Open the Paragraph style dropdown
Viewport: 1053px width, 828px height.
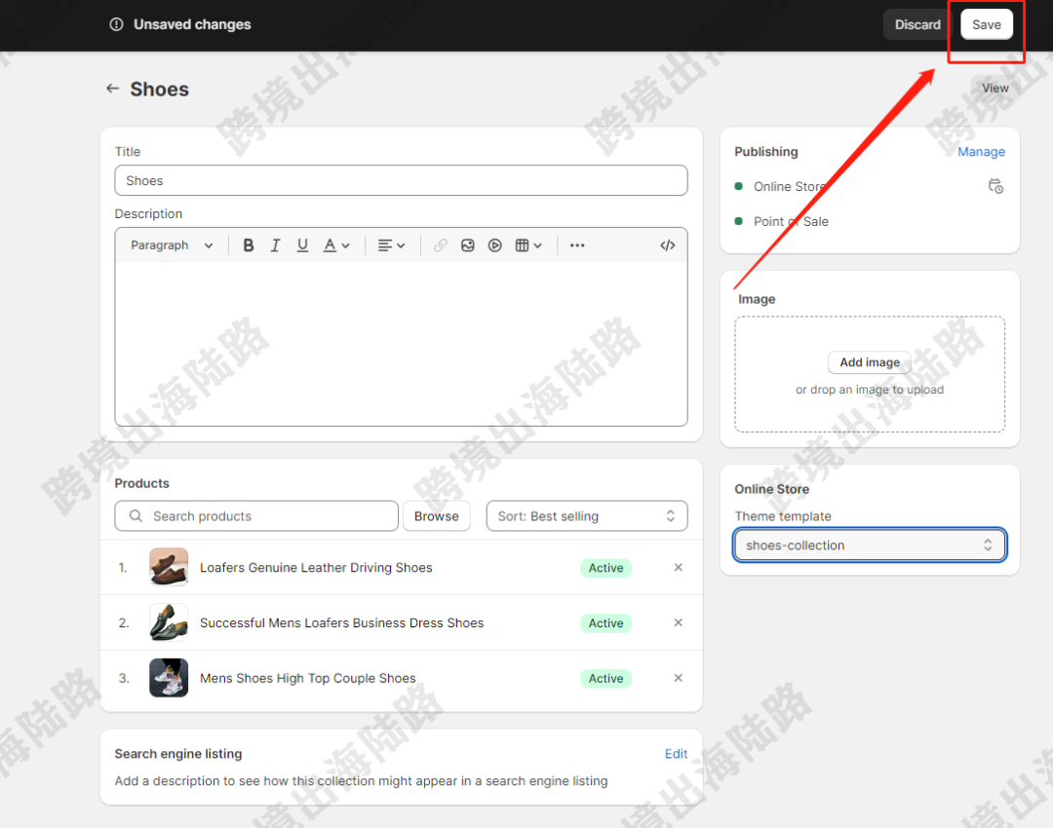tap(172, 245)
